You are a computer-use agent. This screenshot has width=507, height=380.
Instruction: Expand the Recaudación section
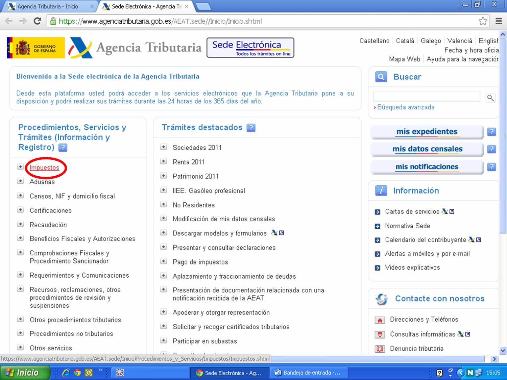tap(21, 224)
